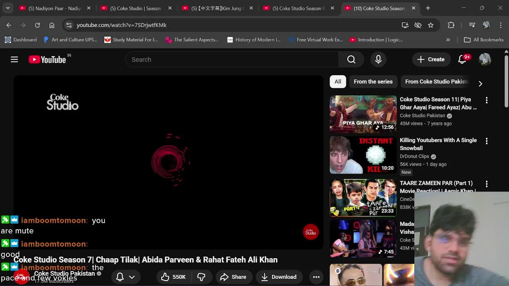Open The Salient Aspects bookmark
The width and height of the screenshot is (509, 286).
tap(192, 40)
